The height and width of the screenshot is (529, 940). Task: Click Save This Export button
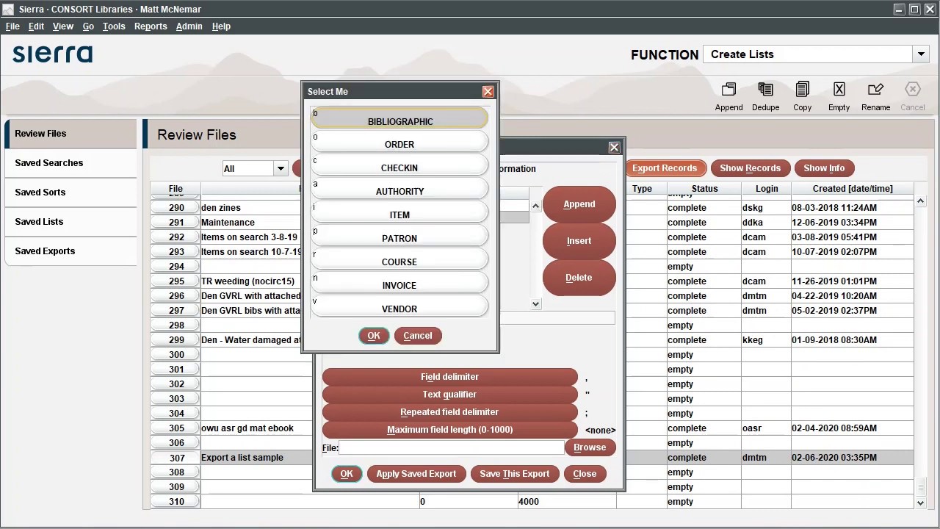(515, 474)
